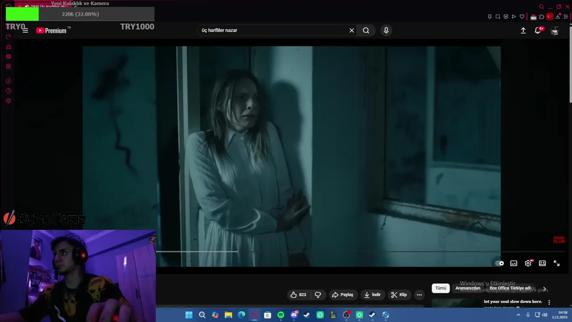Open the Windows Start menu
The image size is (572, 322).
coord(189,315)
